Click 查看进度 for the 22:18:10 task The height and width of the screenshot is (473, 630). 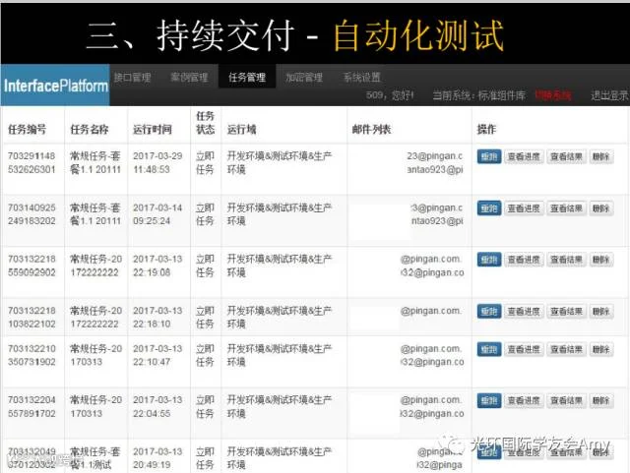coord(524,311)
